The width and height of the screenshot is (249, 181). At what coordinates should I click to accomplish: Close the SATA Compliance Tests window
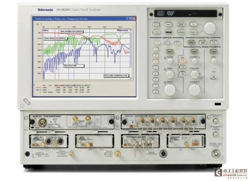point(134,19)
